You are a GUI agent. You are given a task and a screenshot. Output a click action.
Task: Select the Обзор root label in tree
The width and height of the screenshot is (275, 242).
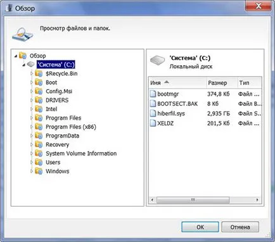37,56
